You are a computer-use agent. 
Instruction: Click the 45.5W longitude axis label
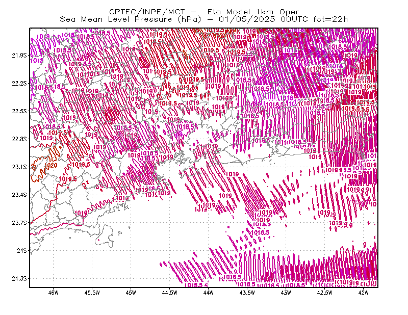click(92, 293)
